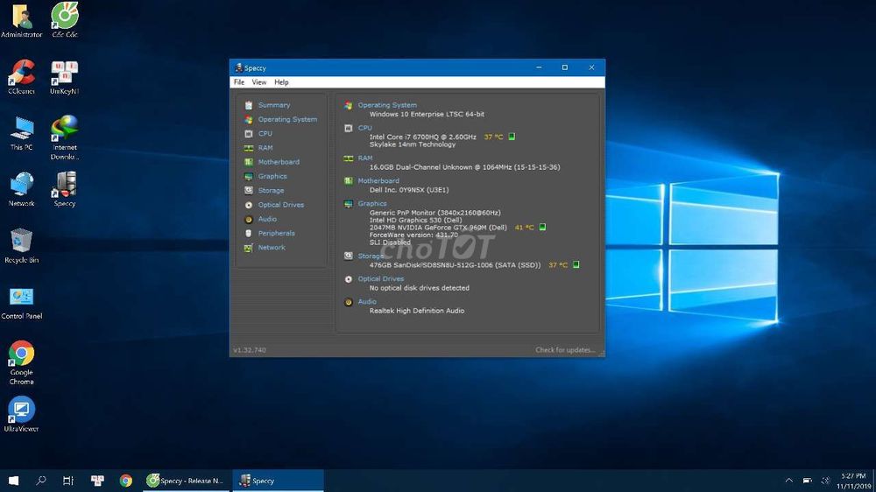
Task: Click 'Windows 10 Enterprise LTSC 64-bit' text
Action: pos(427,114)
